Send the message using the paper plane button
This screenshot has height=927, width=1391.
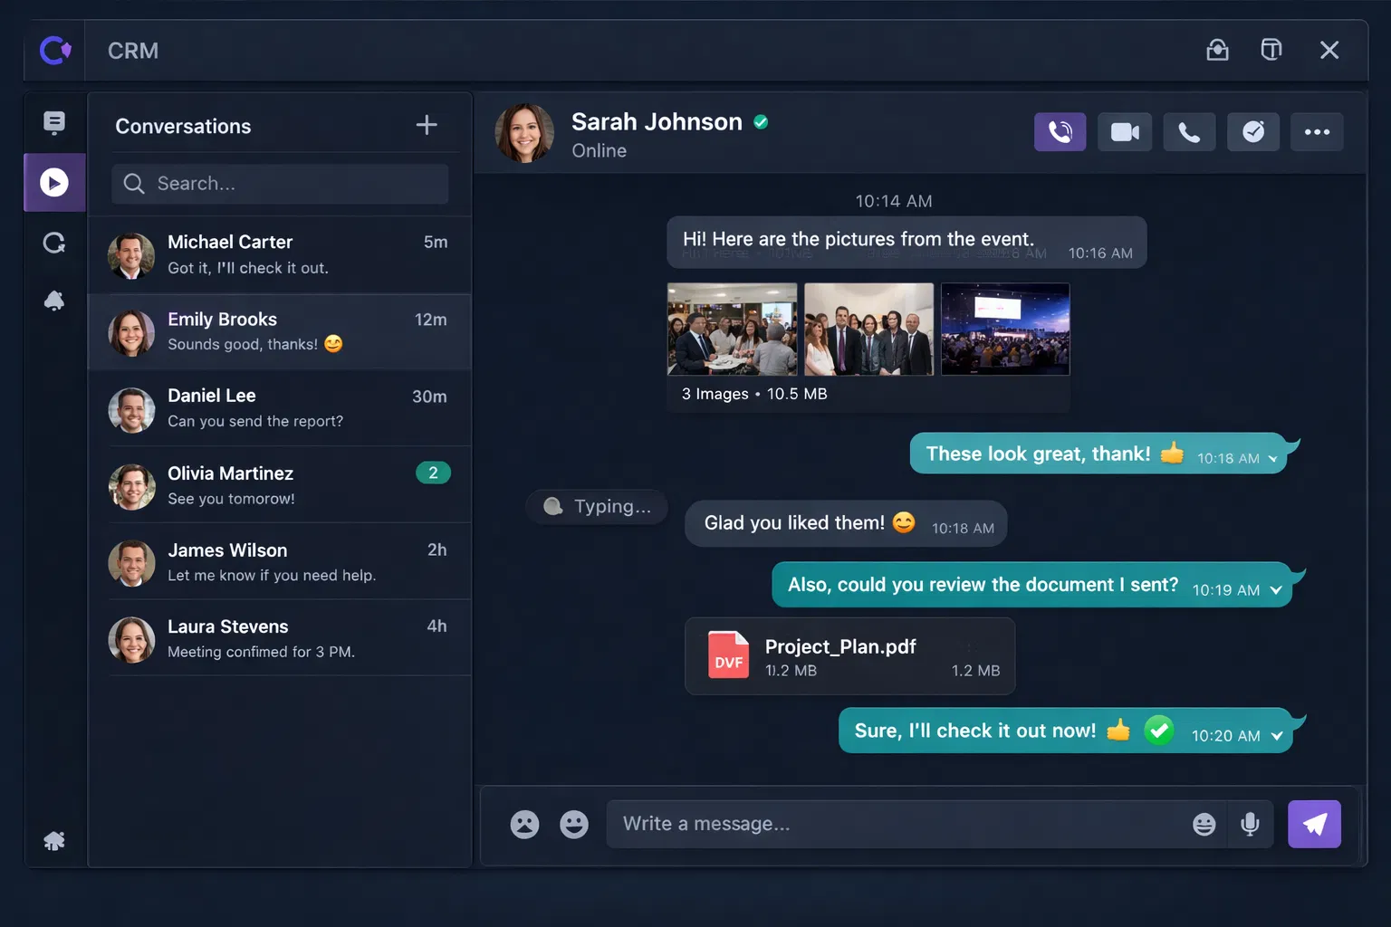click(1314, 824)
